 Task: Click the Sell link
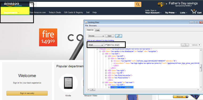88,13
